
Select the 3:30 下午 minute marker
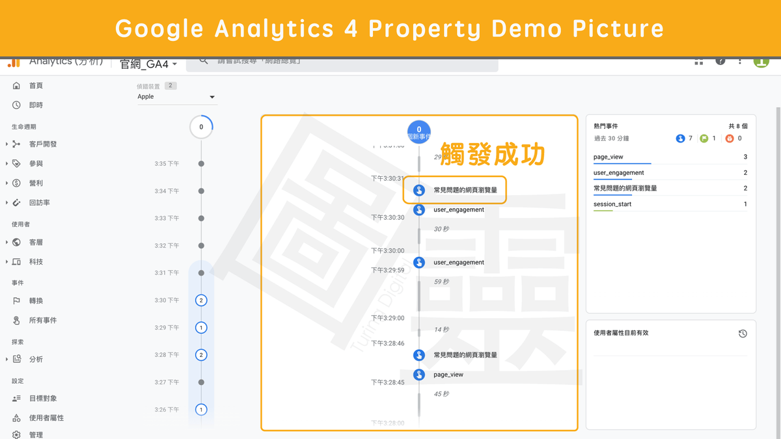coord(201,300)
